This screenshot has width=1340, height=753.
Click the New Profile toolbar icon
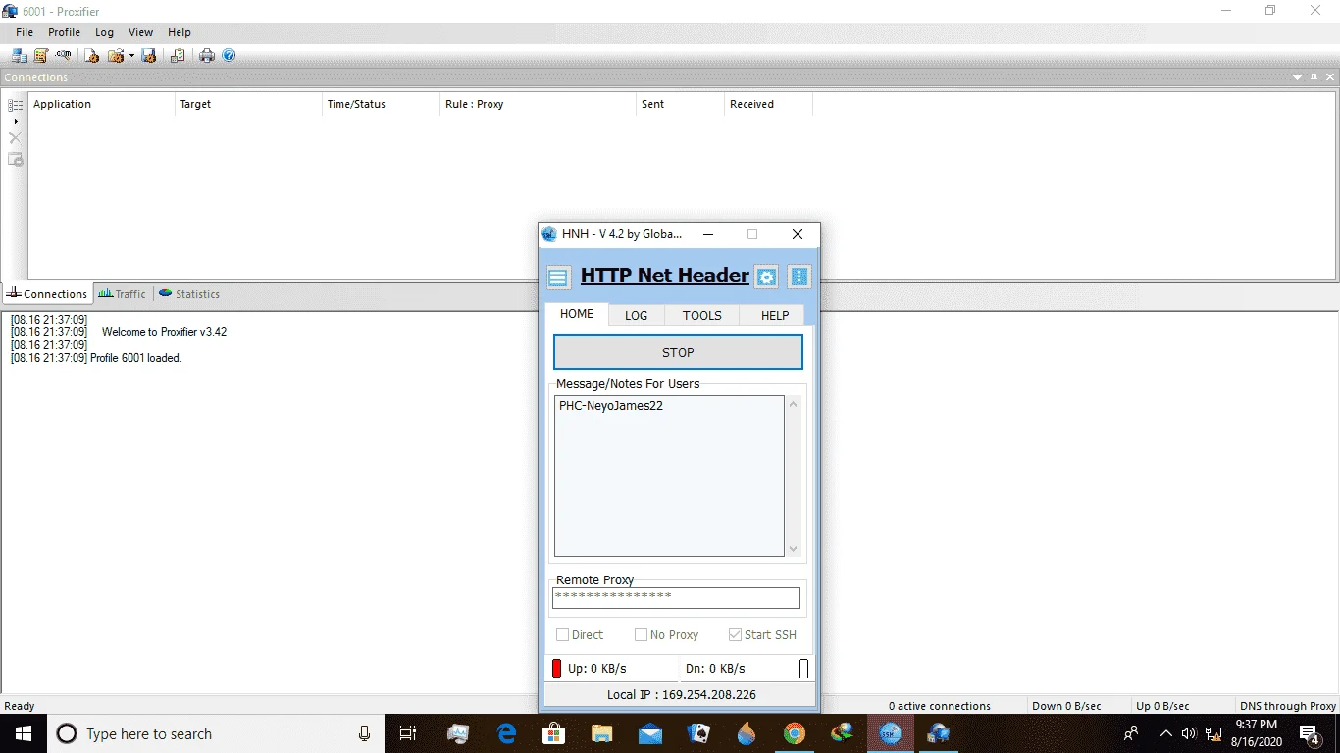point(91,56)
